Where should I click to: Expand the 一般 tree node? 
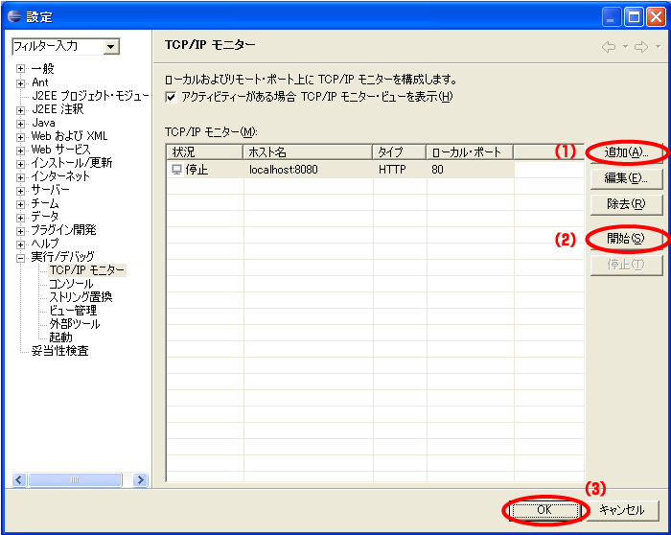click(20, 68)
